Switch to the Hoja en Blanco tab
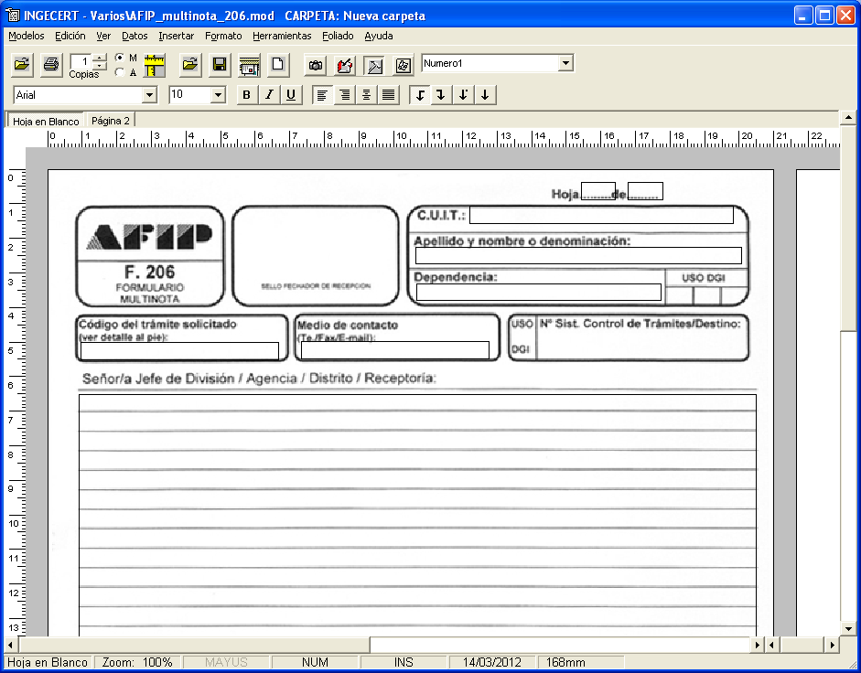Viewport: 861px width, 673px height. [x=46, y=121]
